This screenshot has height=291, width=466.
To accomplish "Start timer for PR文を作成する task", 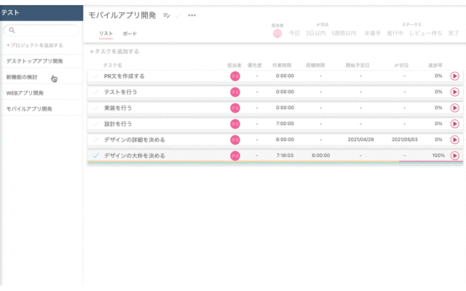I will tap(454, 76).
